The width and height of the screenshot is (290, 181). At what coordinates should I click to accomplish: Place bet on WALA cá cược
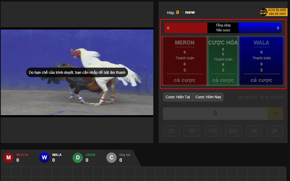tap(261, 80)
